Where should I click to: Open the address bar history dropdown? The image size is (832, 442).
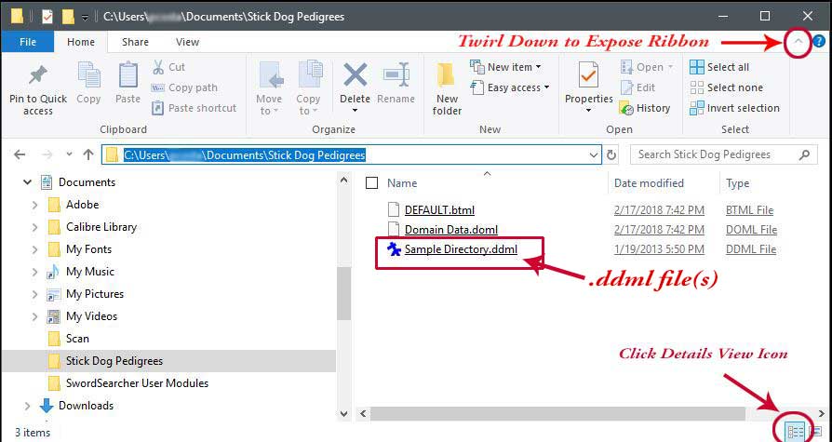594,155
